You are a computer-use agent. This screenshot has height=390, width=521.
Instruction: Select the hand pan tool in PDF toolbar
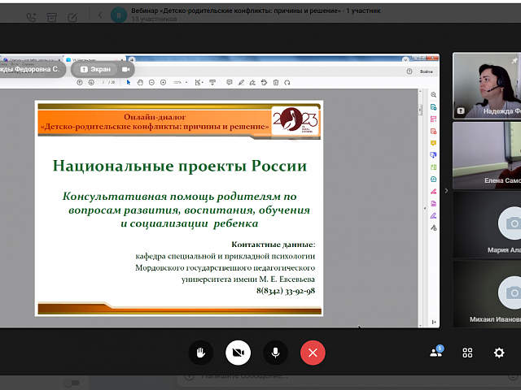coord(140,82)
